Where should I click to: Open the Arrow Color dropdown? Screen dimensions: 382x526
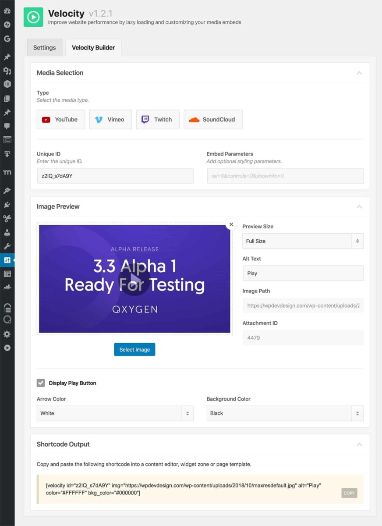(115, 413)
